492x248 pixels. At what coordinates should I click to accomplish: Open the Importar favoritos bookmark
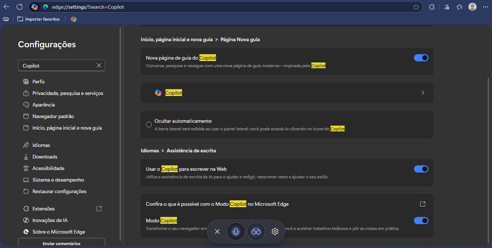pos(38,19)
